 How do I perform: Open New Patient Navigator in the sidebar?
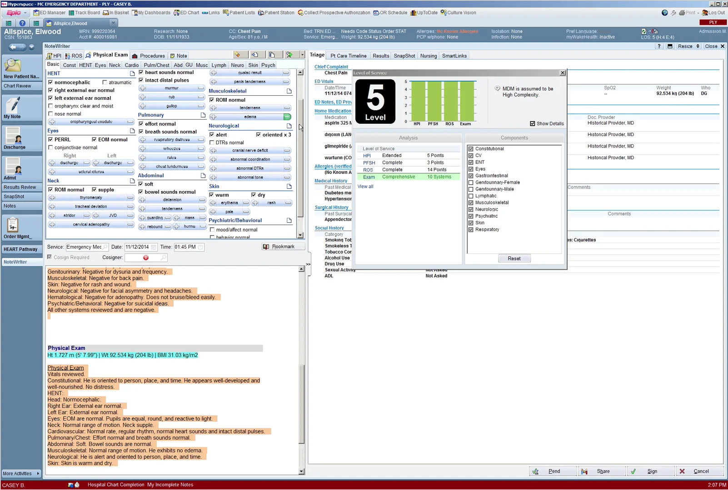(x=21, y=68)
